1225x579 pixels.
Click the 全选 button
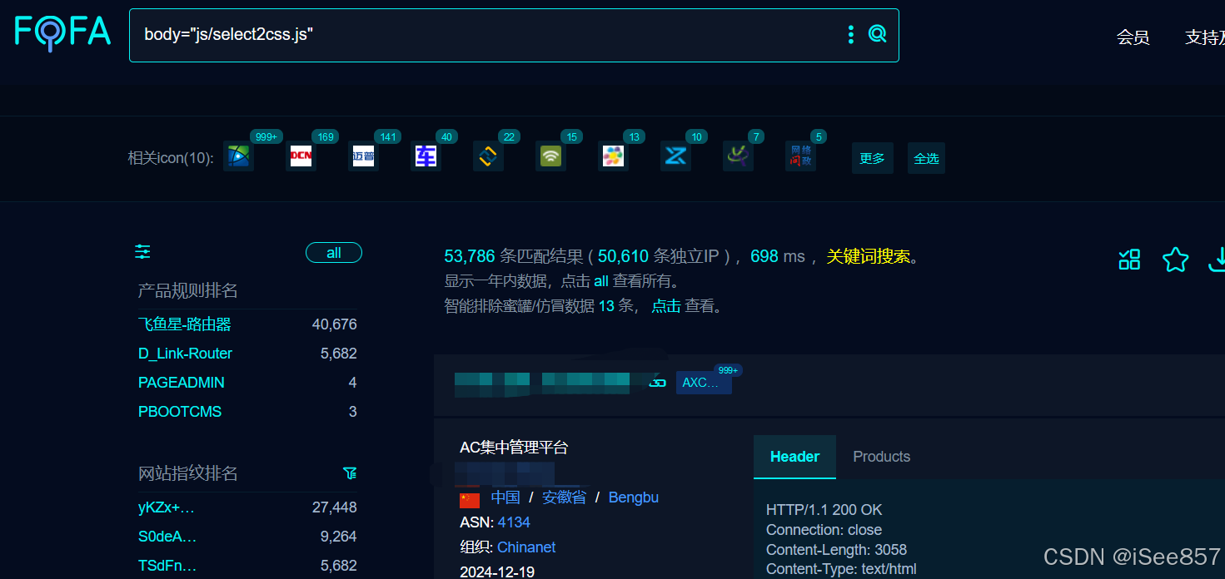(x=926, y=158)
